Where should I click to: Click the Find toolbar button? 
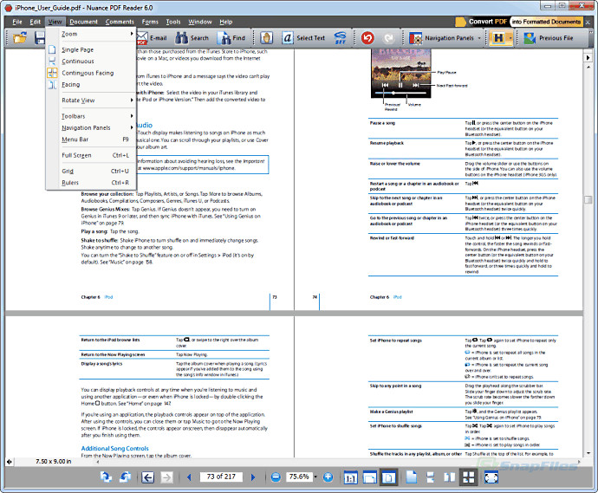pos(231,38)
